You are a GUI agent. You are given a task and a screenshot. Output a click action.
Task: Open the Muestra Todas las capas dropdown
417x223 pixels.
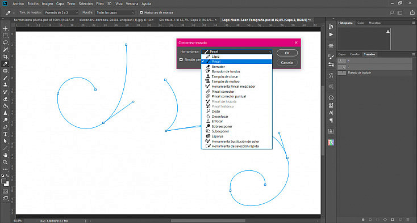point(115,12)
